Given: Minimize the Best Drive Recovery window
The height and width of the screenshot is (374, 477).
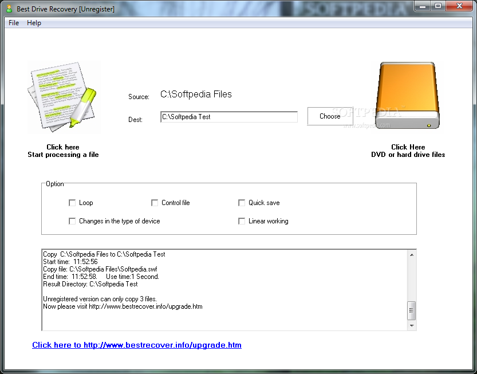Looking at the screenshot, I should [x=423, y=6].
